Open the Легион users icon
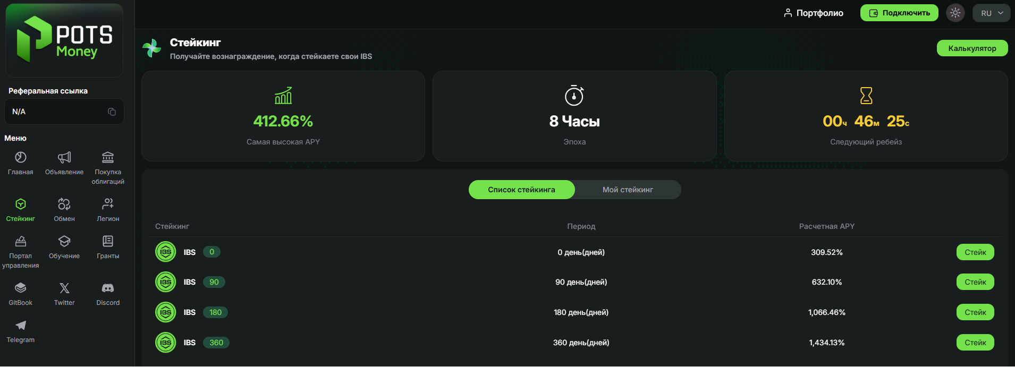The width and height of the screenshot is (1015, 367). pyautogui.click(x=108, y=204)
